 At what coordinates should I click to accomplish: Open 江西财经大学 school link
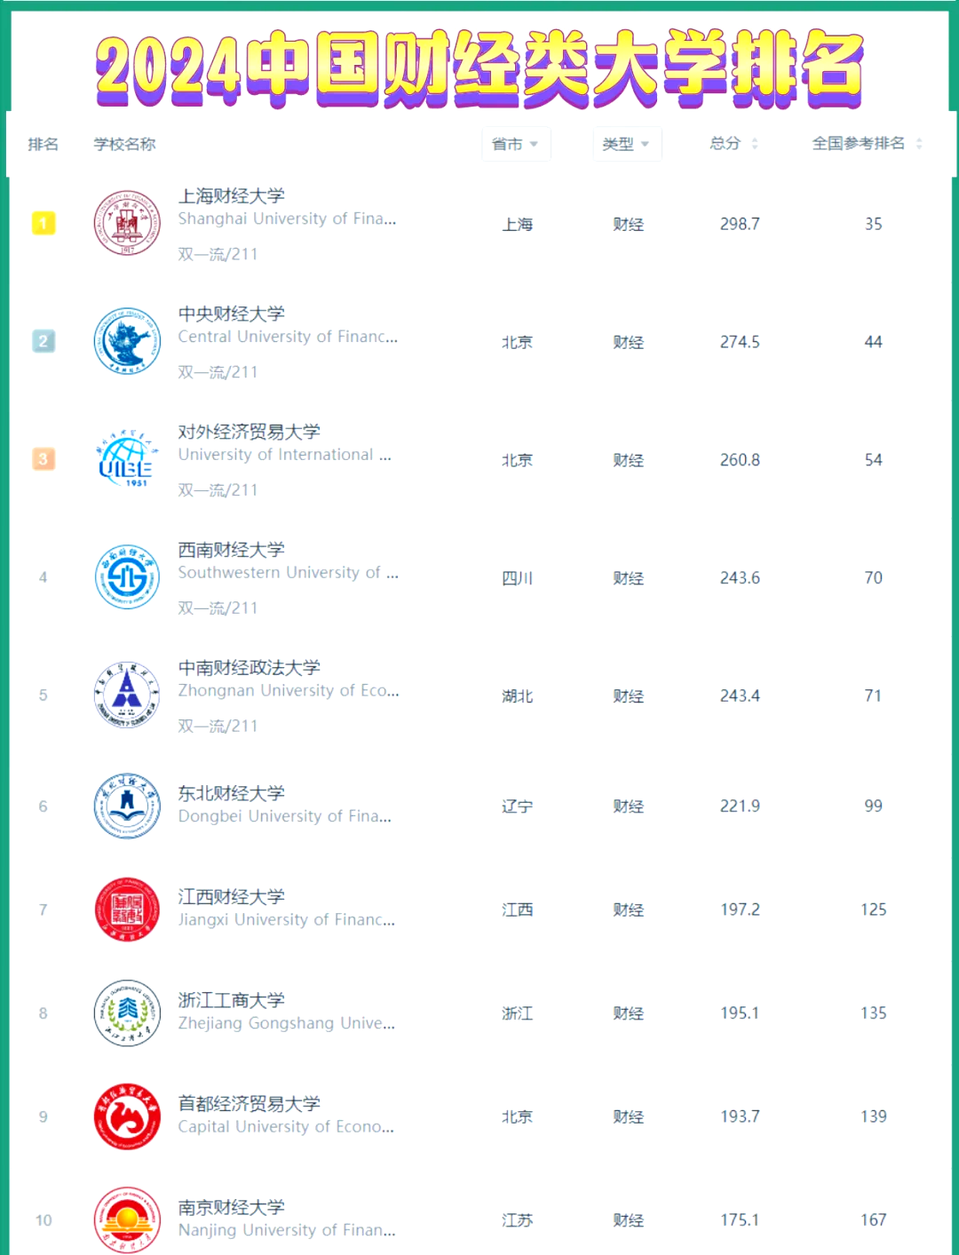click(x=232, y=897)
